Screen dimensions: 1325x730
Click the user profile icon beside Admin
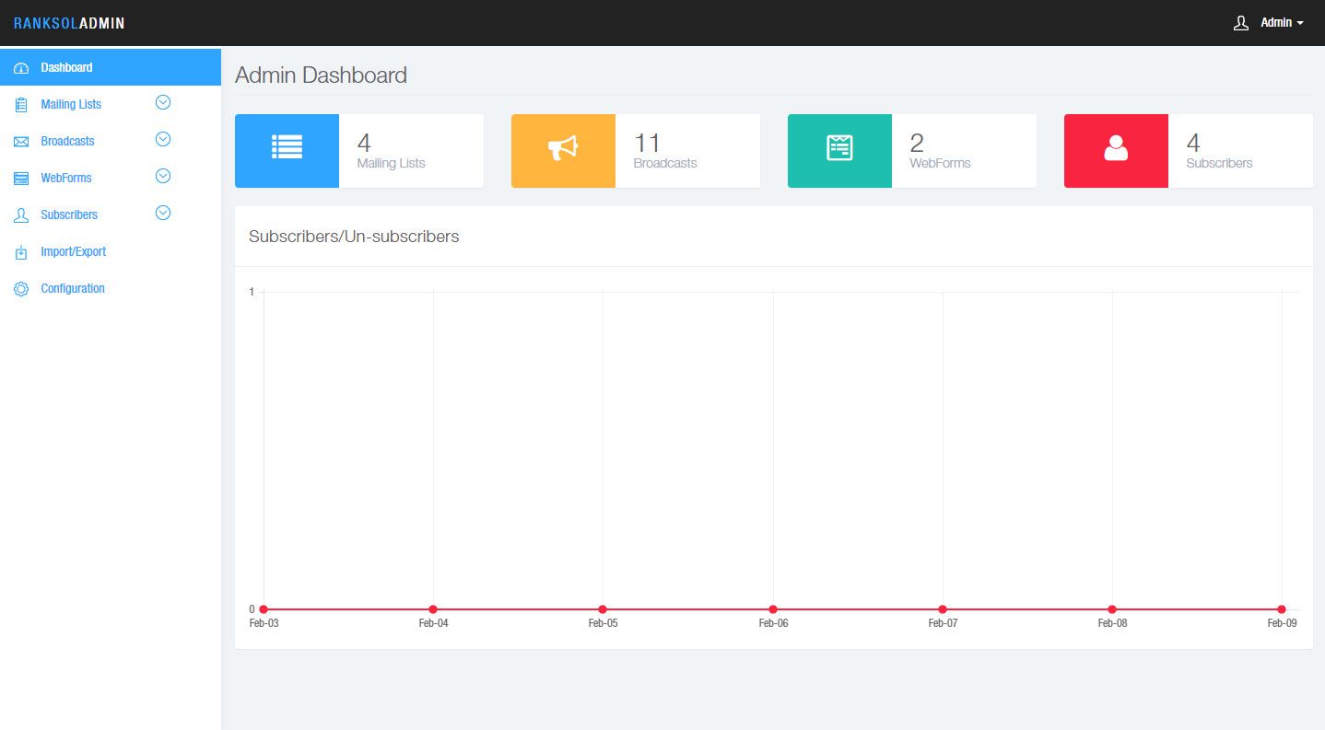tap(1240, 23)
